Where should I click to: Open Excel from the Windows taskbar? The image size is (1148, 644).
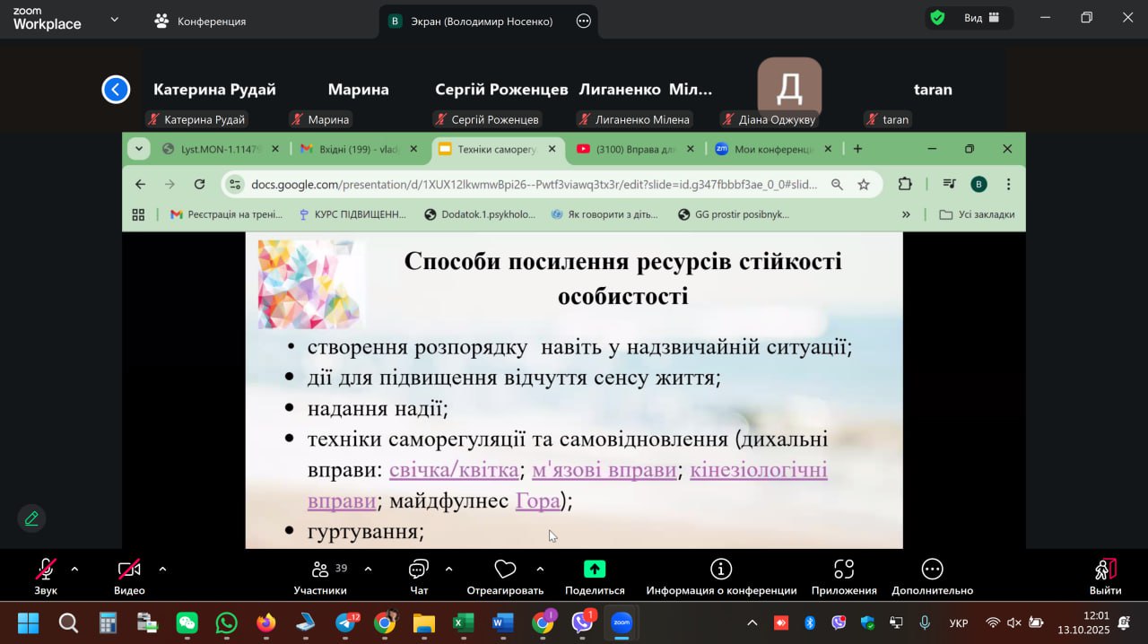point(463,622)
